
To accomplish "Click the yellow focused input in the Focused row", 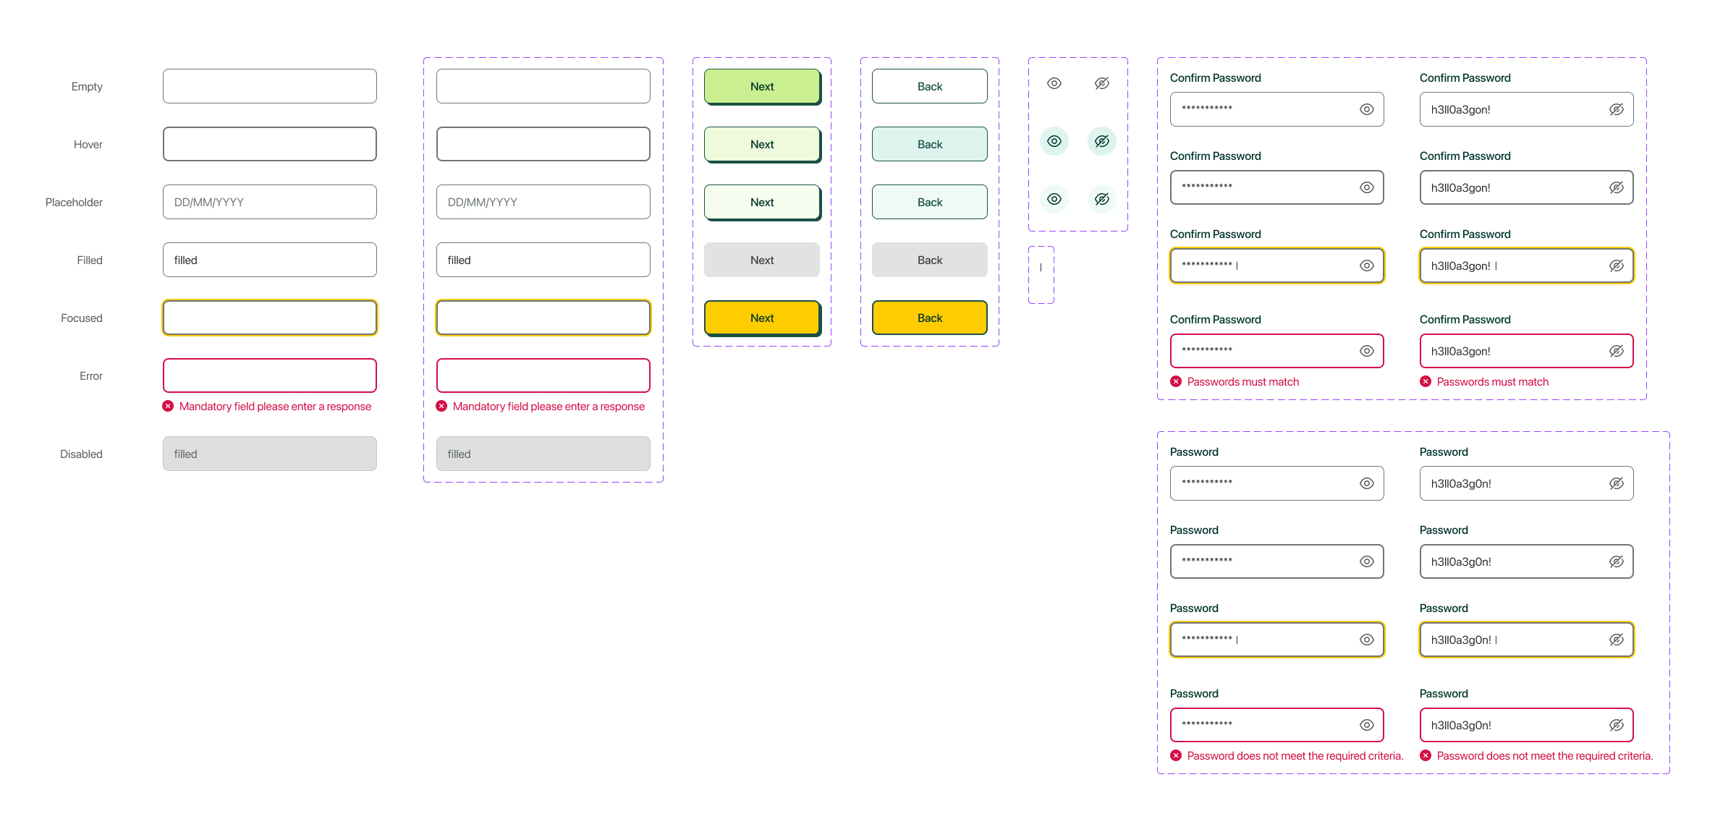I will coord(269,318).
